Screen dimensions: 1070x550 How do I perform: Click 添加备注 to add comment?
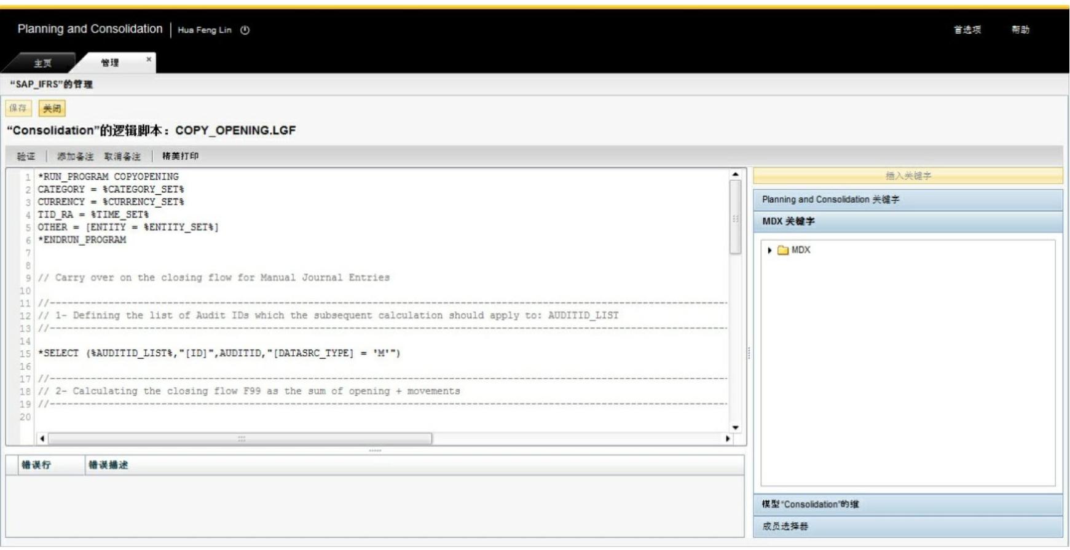click(x=75, y=156)
